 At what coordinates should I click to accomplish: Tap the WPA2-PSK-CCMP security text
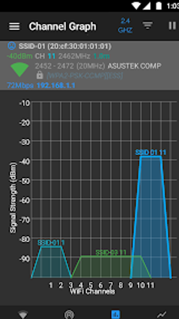(x=85, y=76)
